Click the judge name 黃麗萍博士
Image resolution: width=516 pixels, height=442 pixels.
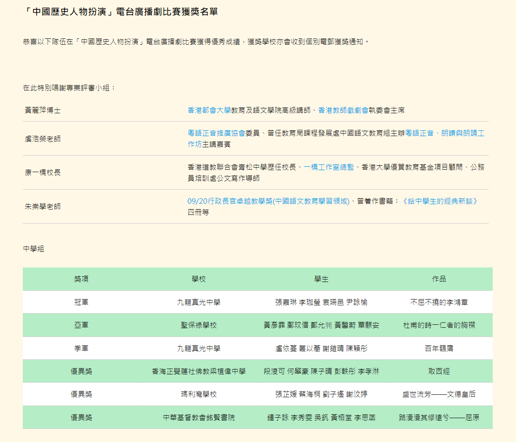pos(43,110)
